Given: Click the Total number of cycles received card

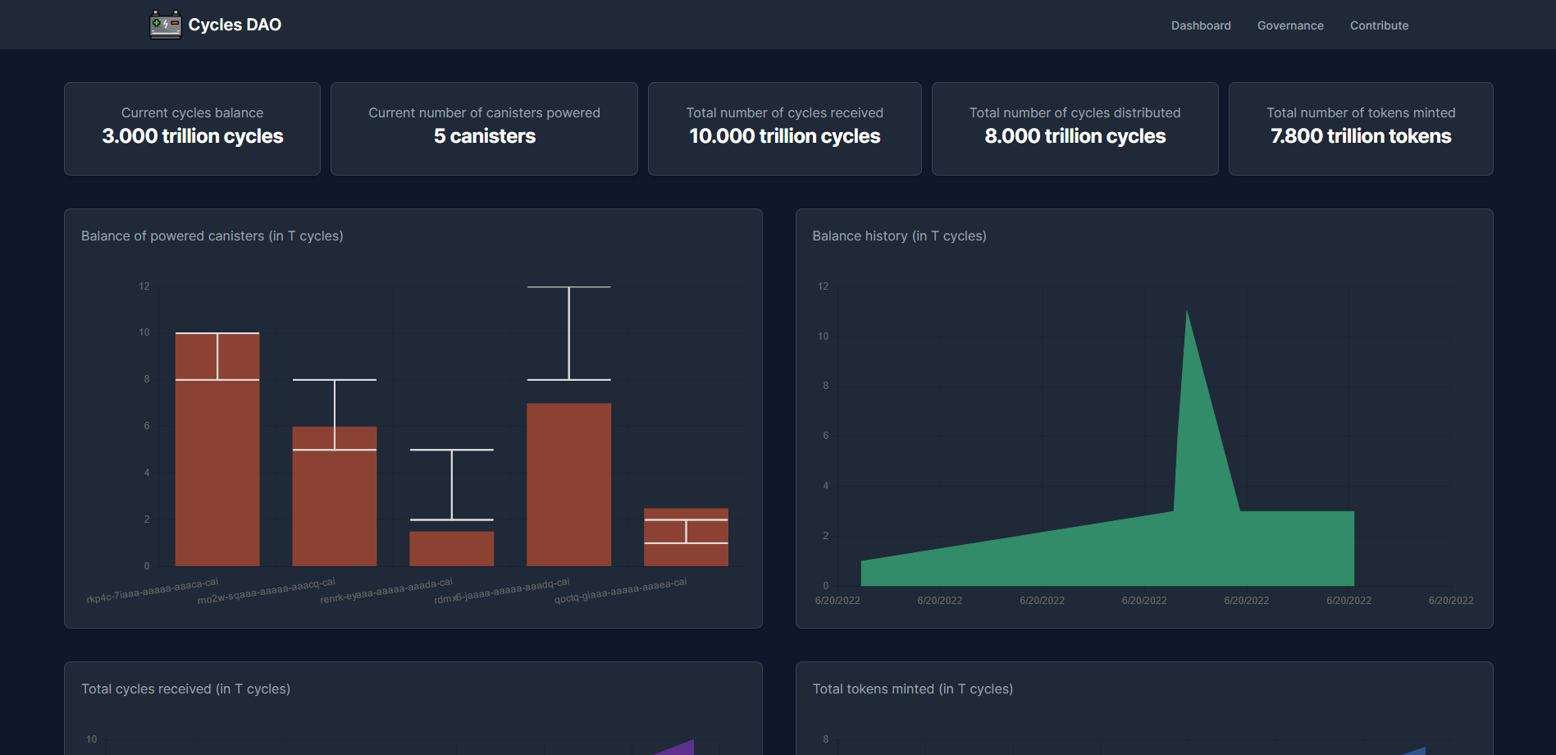Looking at the screenshot, I should coord(784,128).
